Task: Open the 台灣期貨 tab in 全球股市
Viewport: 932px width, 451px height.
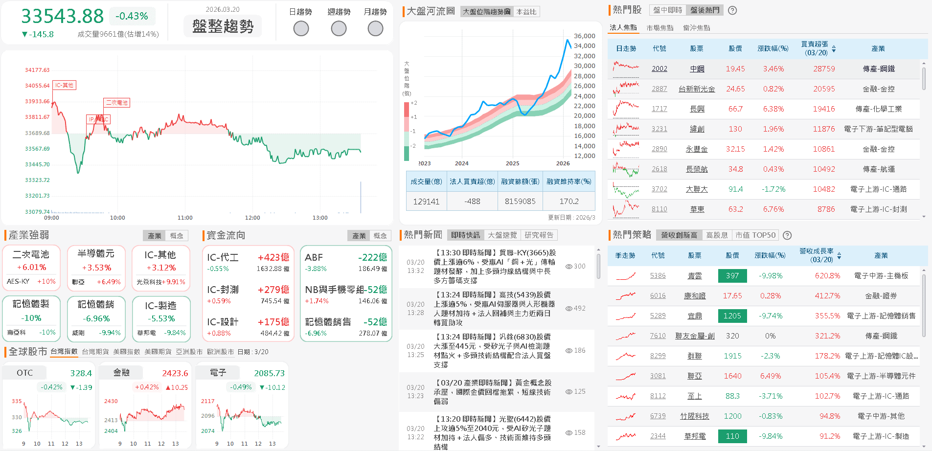Action: 96,351
